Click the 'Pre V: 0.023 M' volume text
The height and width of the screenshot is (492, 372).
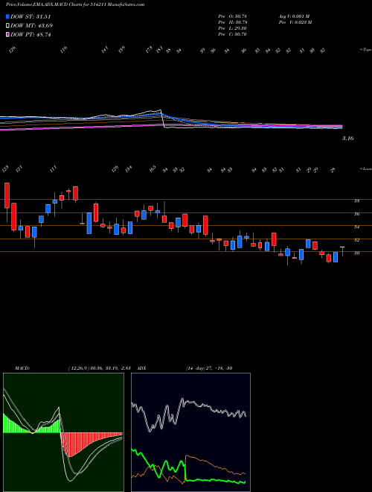tap(295, 22)
